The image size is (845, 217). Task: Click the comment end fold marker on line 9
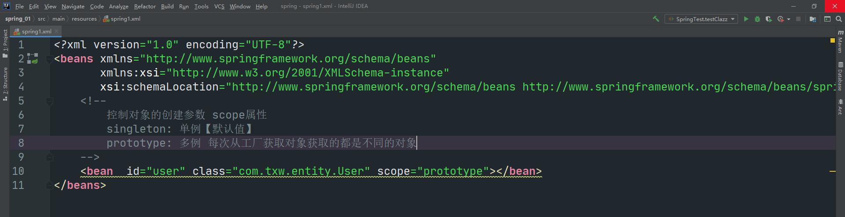(50, 157)
